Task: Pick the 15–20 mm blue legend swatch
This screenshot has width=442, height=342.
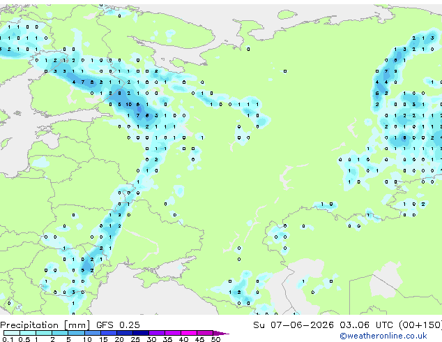Action: coord(108,333)
